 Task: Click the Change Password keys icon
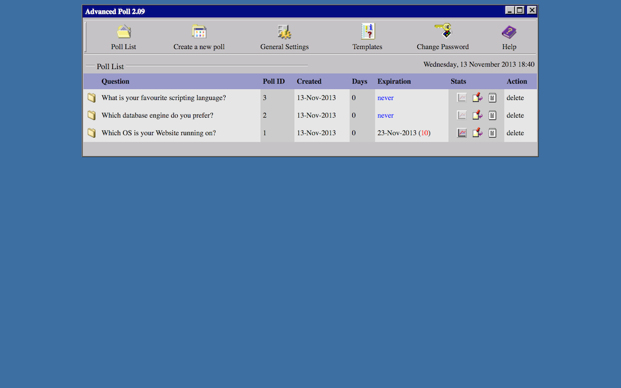point(442,30)
